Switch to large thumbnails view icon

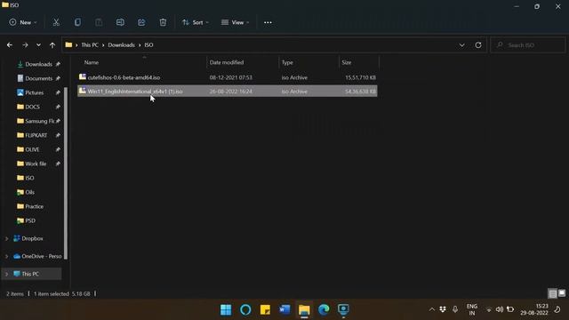tap(561, 292)
